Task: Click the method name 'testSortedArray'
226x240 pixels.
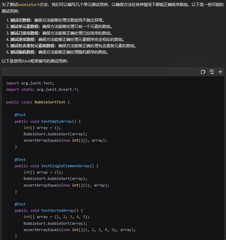Action: [58, 210]
